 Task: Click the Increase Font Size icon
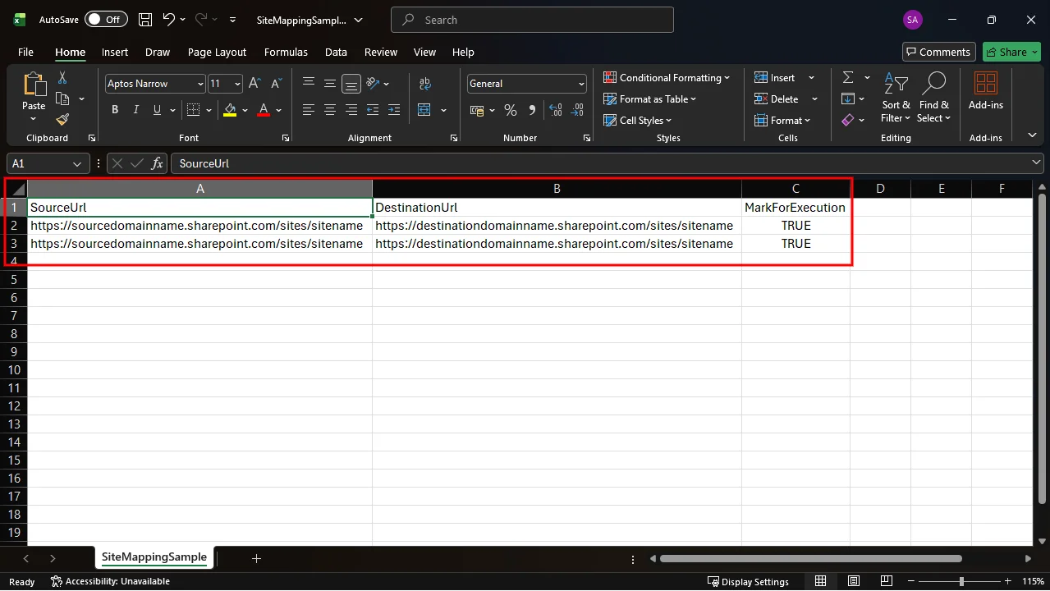point(255,84)
